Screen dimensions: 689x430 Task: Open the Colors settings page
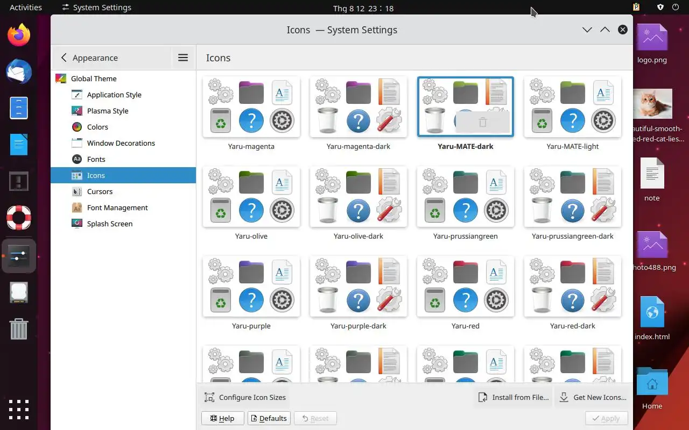coord(123,127)
